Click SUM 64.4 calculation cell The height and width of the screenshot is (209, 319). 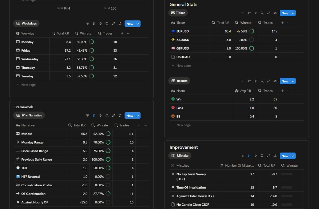(x=64, y=8)
